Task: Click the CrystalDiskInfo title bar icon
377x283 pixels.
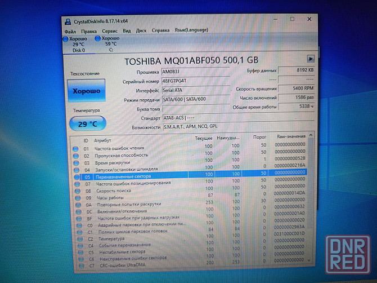Action: point(68,21)
